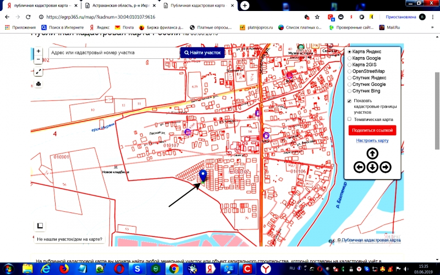Uncheck Показать кадастровые границы участков
This screenshot has width=440, height=275.
click(349, 101)
